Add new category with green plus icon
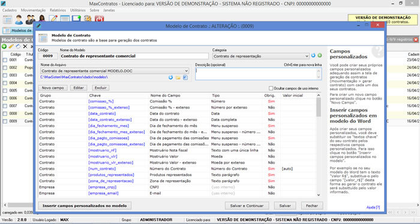420x224 pixels. [320, 56]
